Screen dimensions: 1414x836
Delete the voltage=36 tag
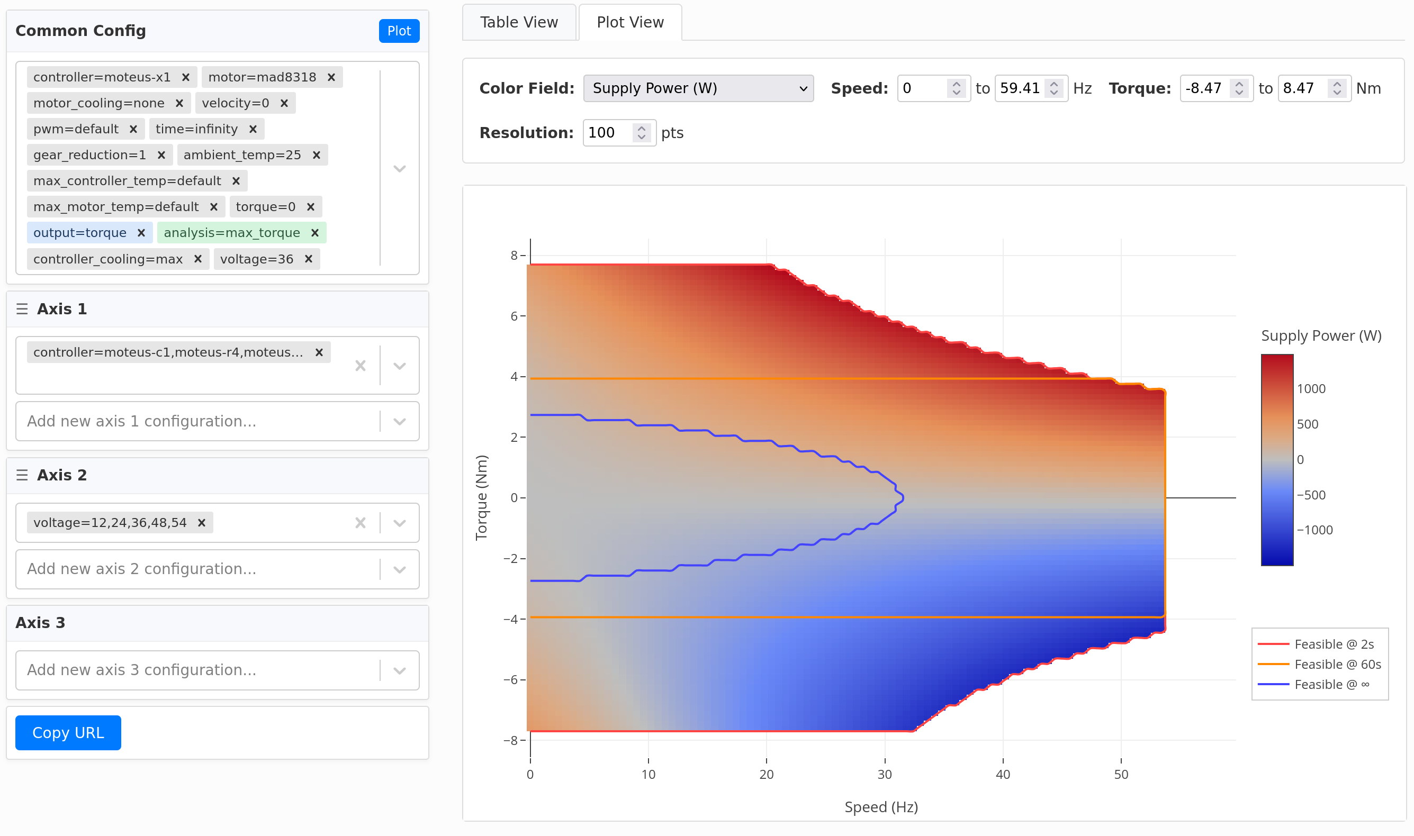[308, 259]
